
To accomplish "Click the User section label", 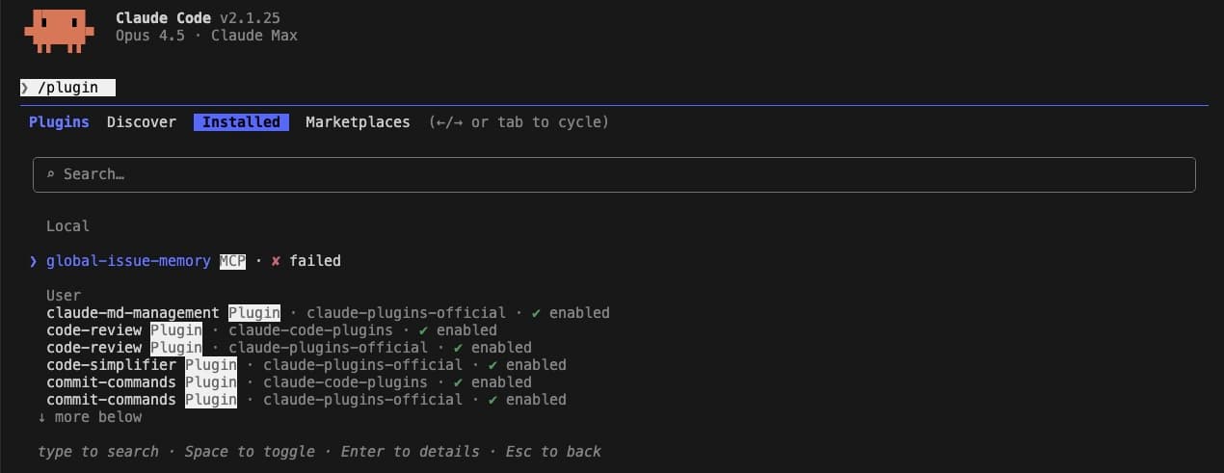I will click(x=64, y=296).
